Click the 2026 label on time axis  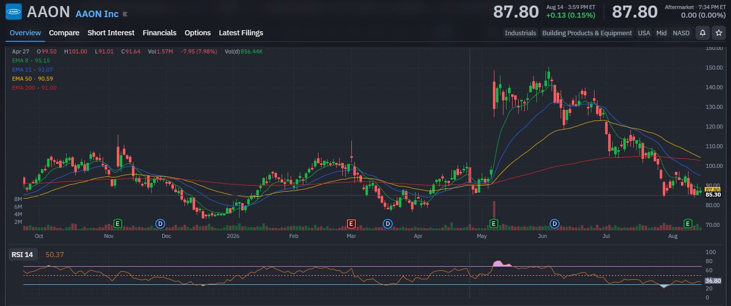[x=233, y=236]
